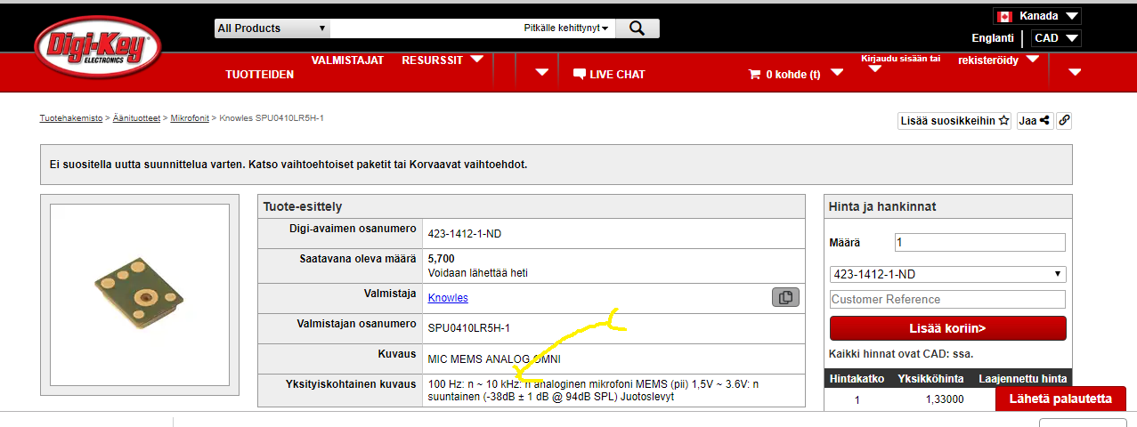Open the Pitkälle kehittynyt search dropdown
This screenshot has width=1137, height=427.
coord(566,28)
